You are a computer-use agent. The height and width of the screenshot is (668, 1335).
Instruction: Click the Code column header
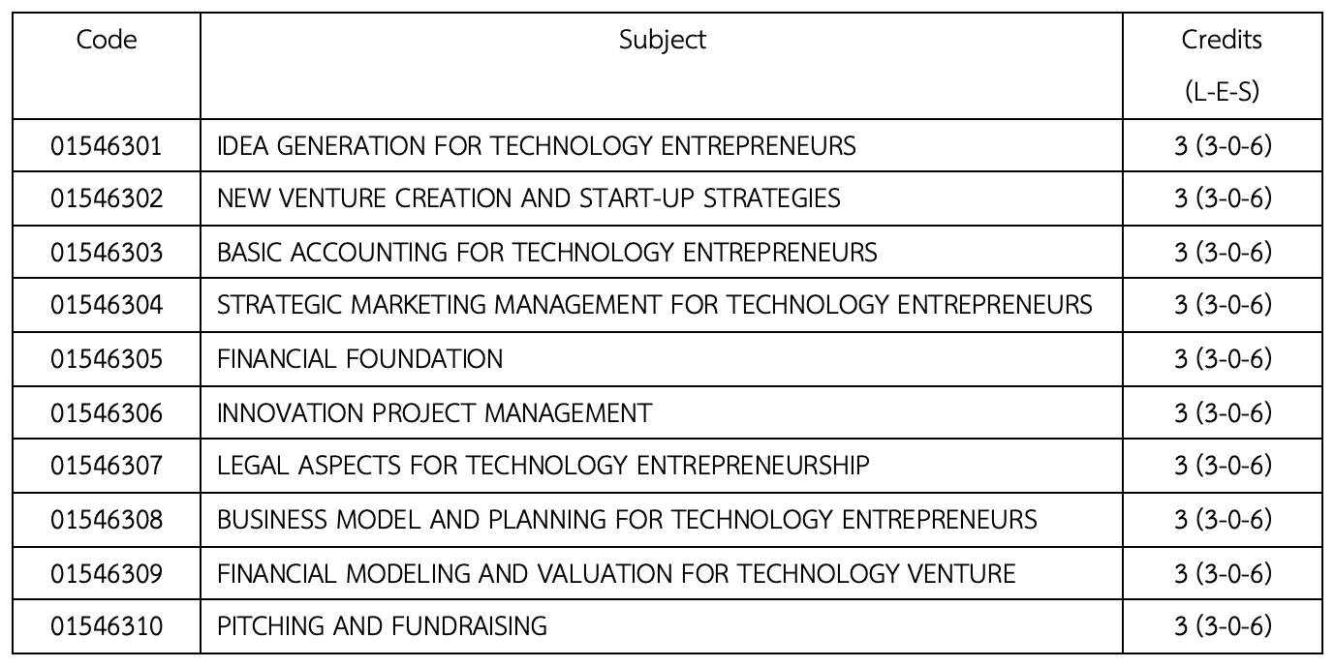[x=107, y=40]
